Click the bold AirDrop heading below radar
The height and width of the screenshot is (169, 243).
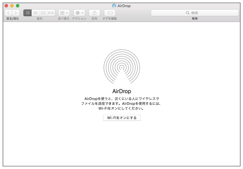121,91
